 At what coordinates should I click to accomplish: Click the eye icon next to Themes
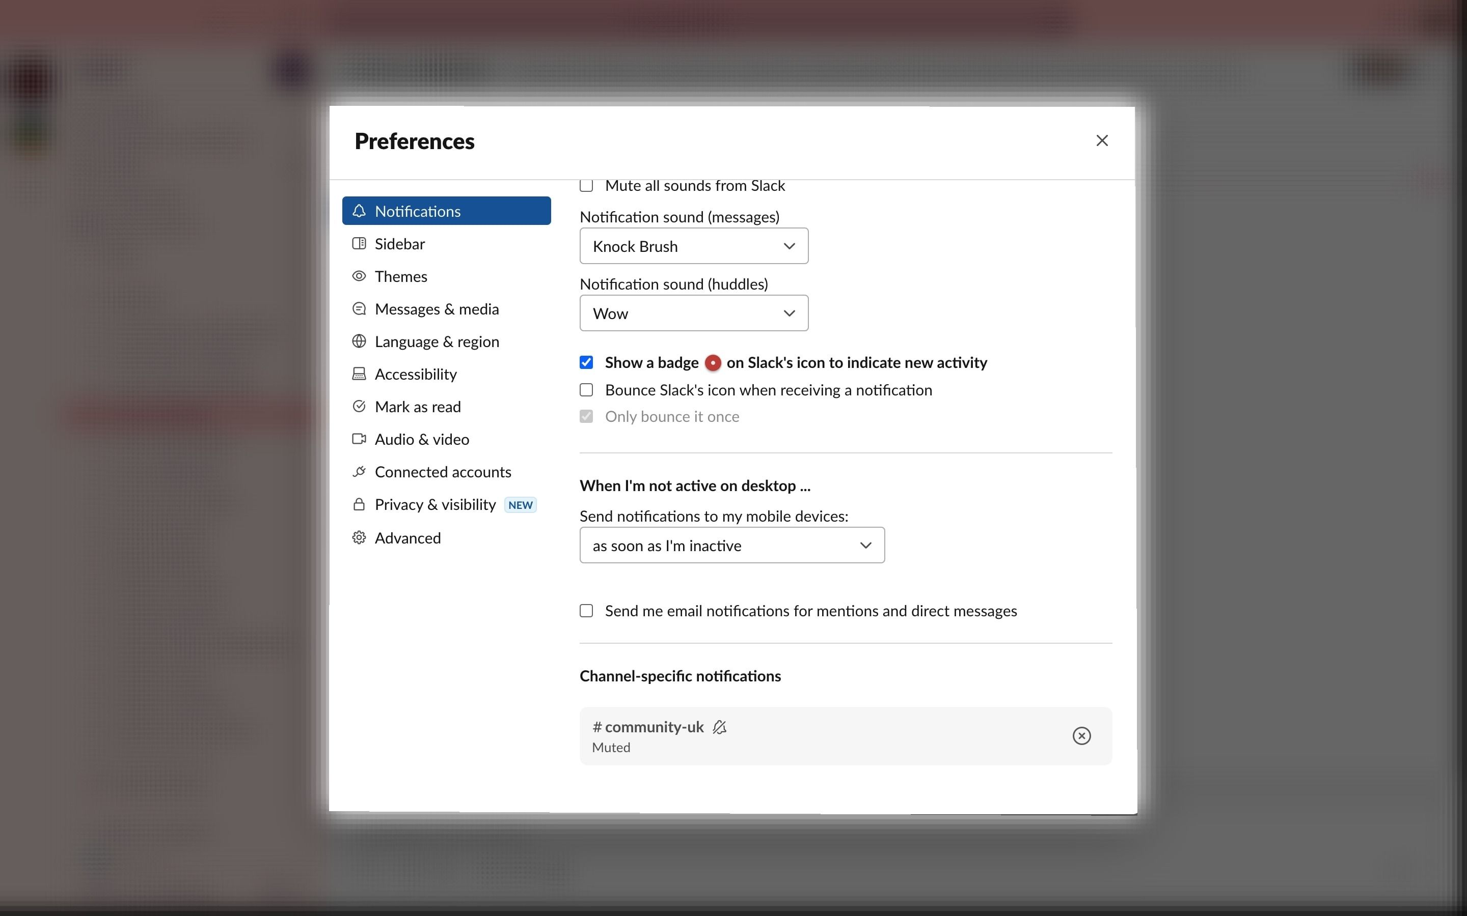(x=359, y=276)
